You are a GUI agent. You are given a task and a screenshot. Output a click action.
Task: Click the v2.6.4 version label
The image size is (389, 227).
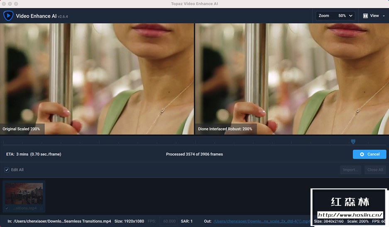pyautogui.click(x=63, y=17)
